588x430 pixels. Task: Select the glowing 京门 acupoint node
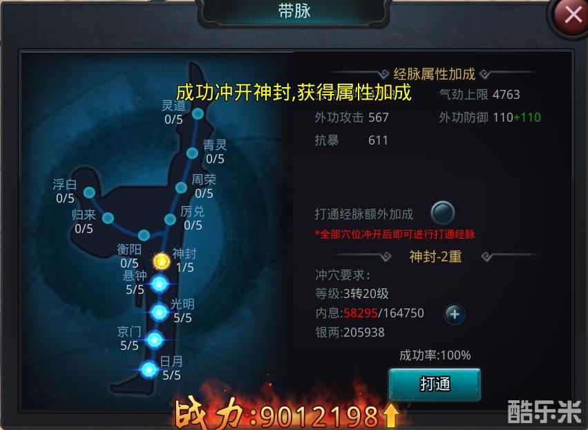coord(155,340)
